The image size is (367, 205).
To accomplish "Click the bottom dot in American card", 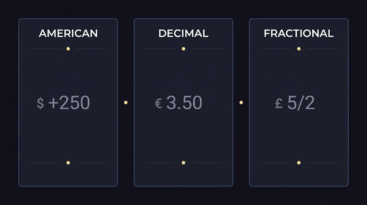I will (68, 163).
